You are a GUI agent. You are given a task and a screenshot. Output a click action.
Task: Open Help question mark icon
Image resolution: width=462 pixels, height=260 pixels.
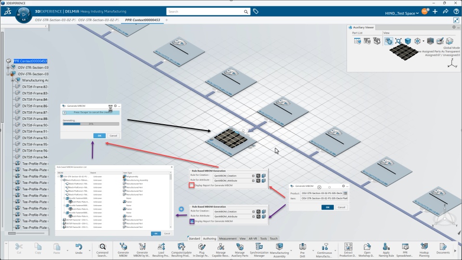coord(456,12)
